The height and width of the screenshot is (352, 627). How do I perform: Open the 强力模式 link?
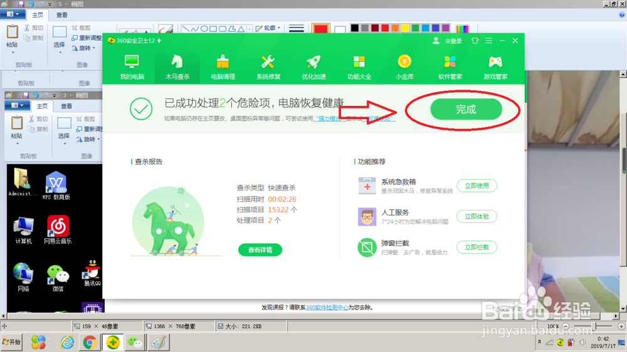pos(329,118)
